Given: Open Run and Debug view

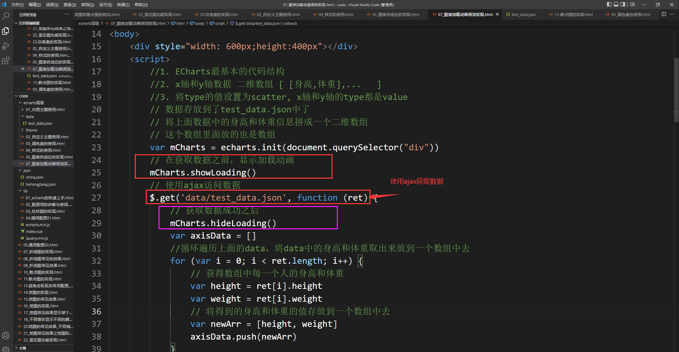Looking at the screenshot, I should (6, 46).
